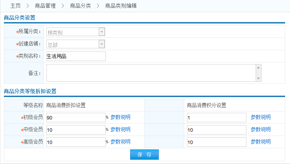Open 参数说明 link for 高级会员 discount
Viewport: 290px width, 164px height.
120,142
